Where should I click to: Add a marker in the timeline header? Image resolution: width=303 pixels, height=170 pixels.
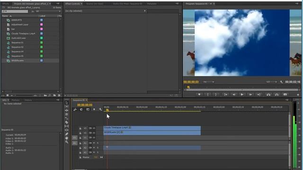(94, 110)
